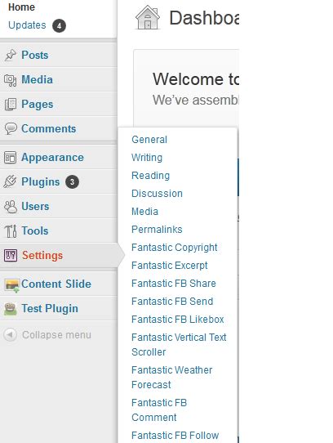333x443 pixels.
Task: Open Fantastic Copyright settings page
Action: [x=175, y=248]
